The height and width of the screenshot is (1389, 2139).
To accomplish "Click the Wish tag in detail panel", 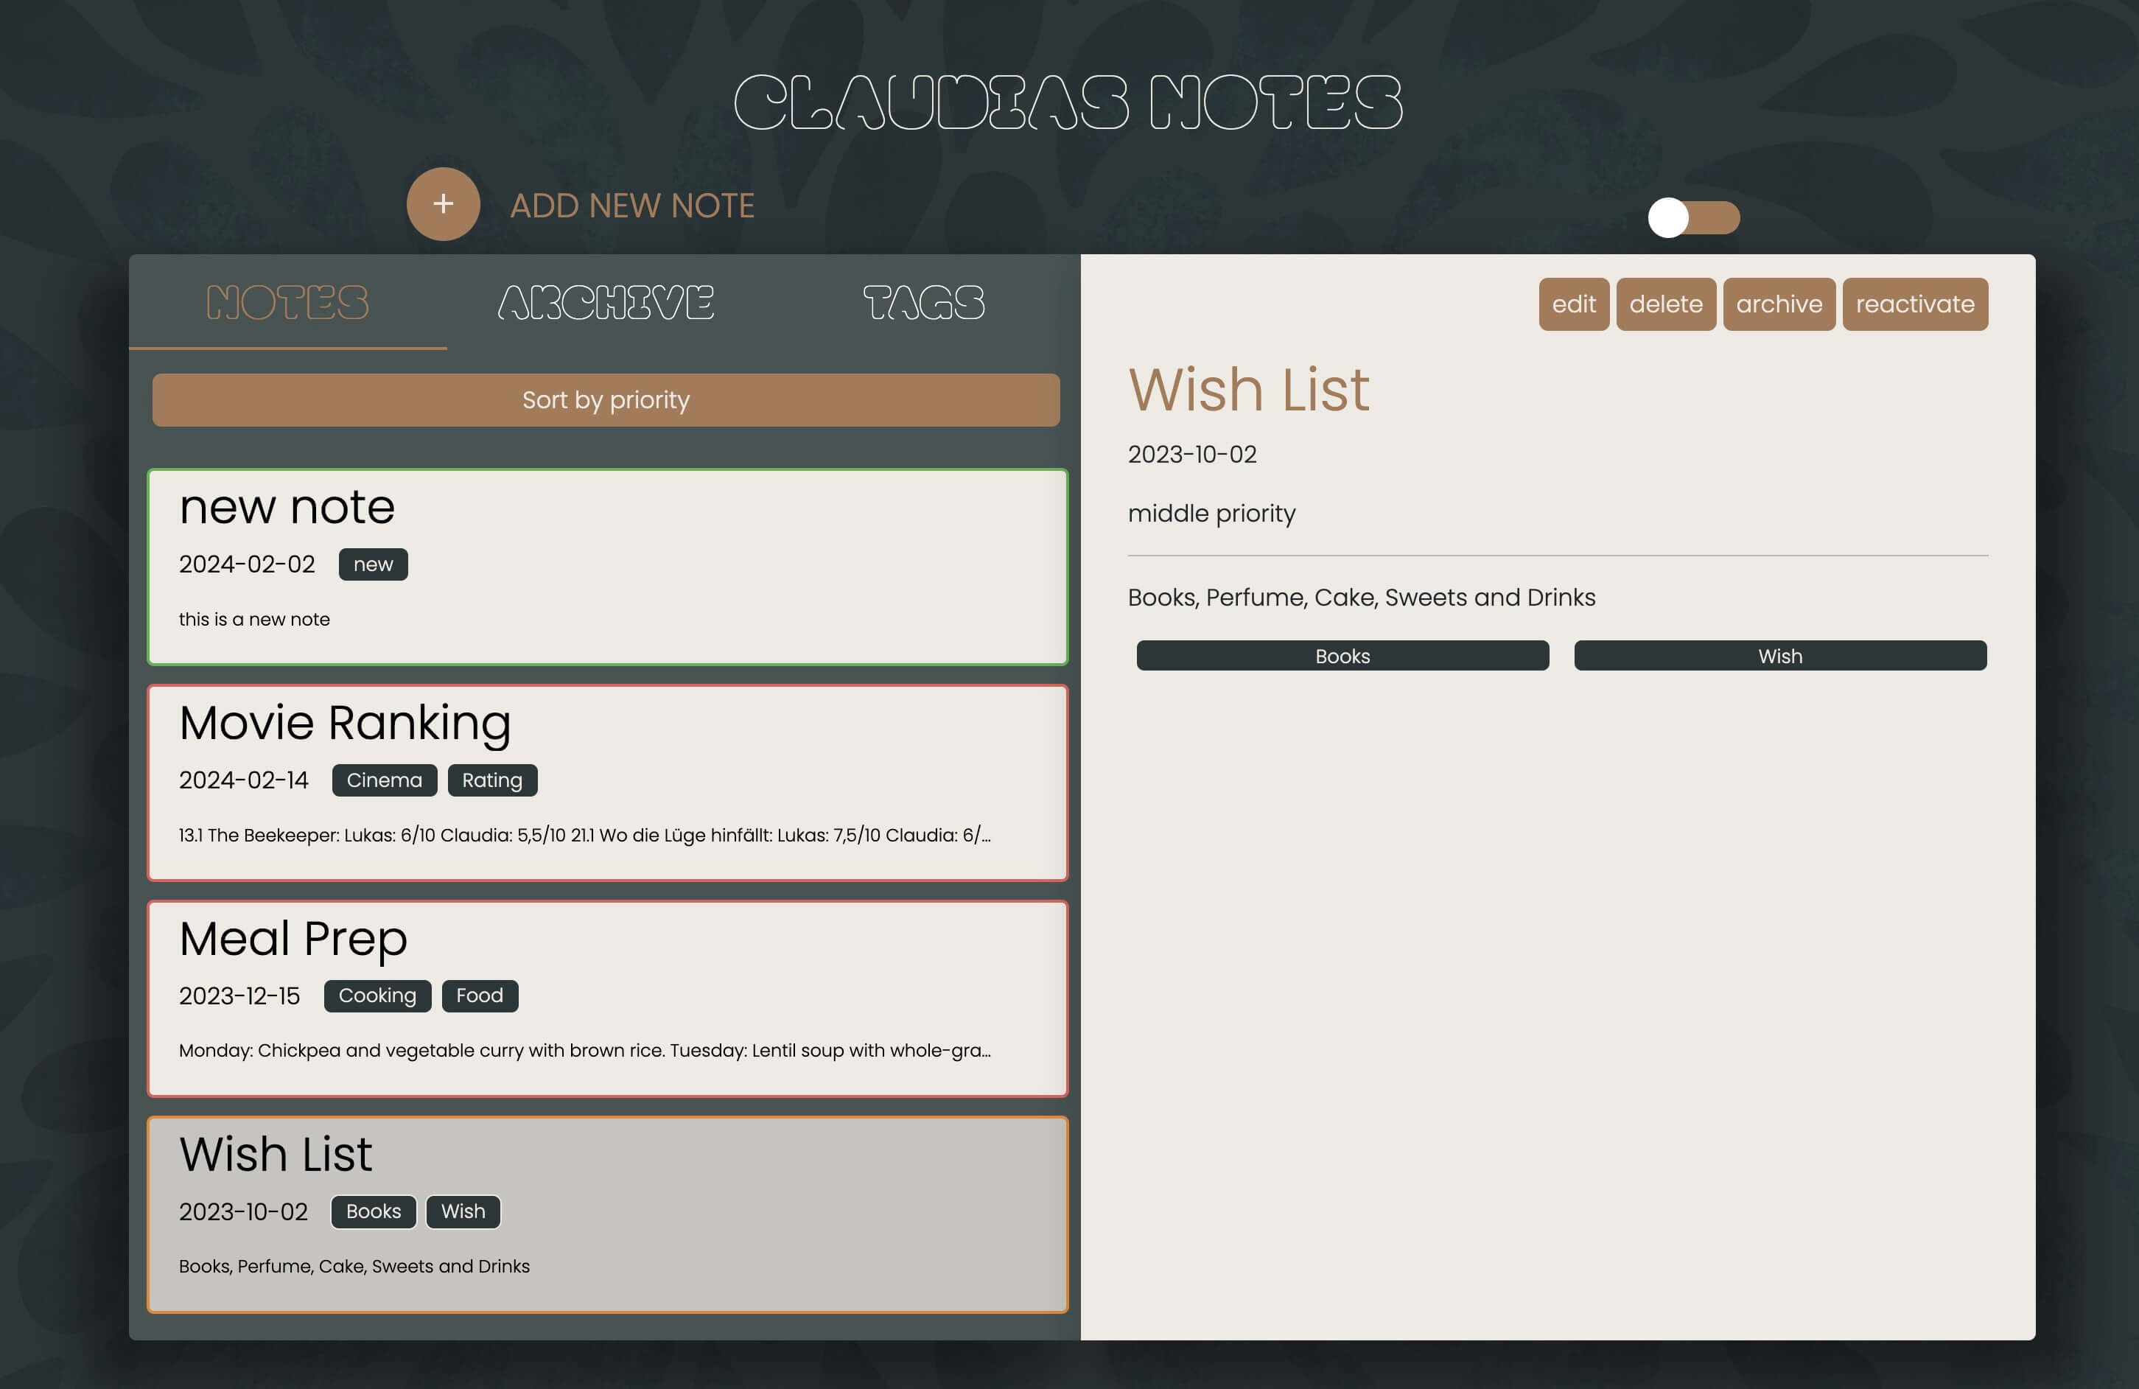I will click(1779, 655).
